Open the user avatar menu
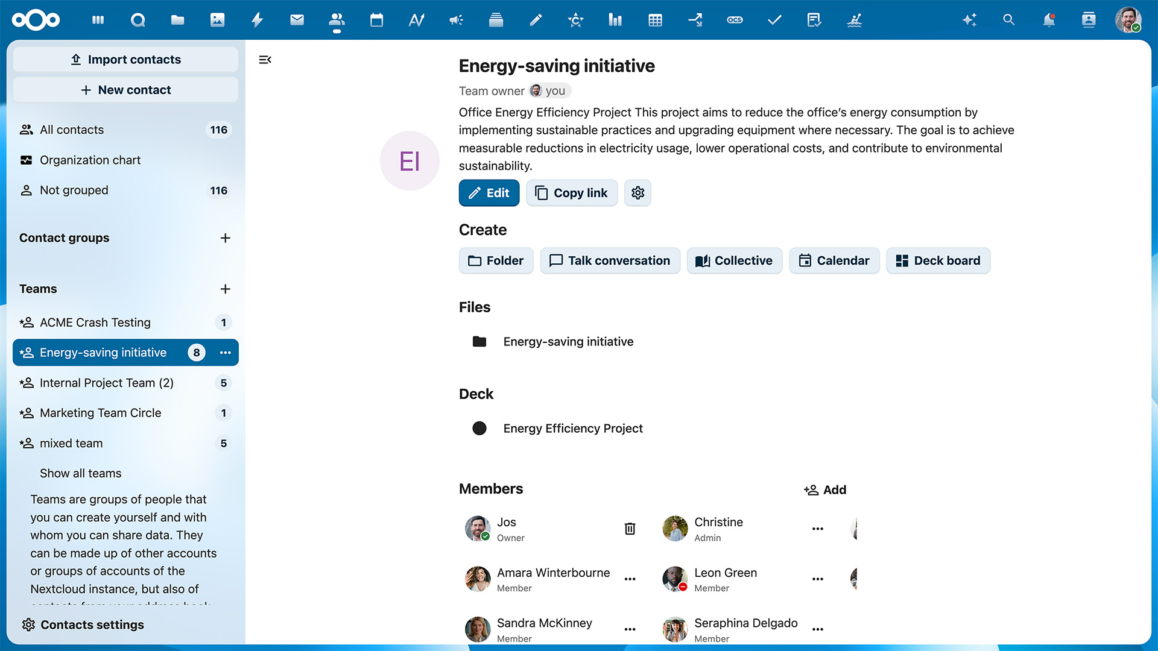Image resolution: width=1158 pixels, height=651 pixels. coord(1127,20)
